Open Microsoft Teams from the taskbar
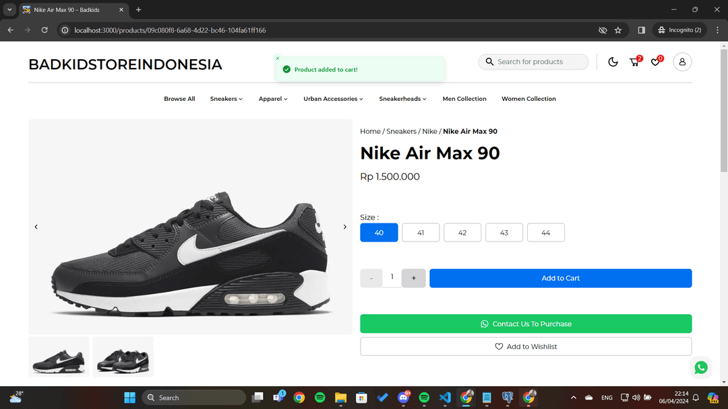Image resolution: width=728 pixels, height=409 pixels. 278,398
